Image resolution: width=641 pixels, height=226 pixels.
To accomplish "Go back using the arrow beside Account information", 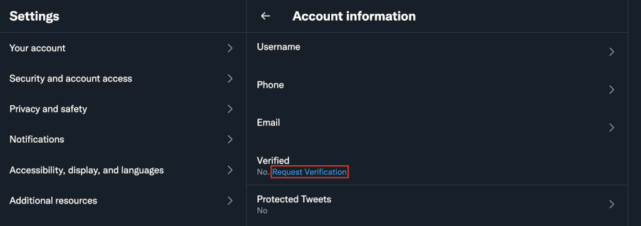I will coord(265,16).
